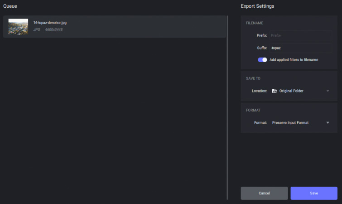
Task: Click the FORMAT section header
Action: click(x=253, y=110)
